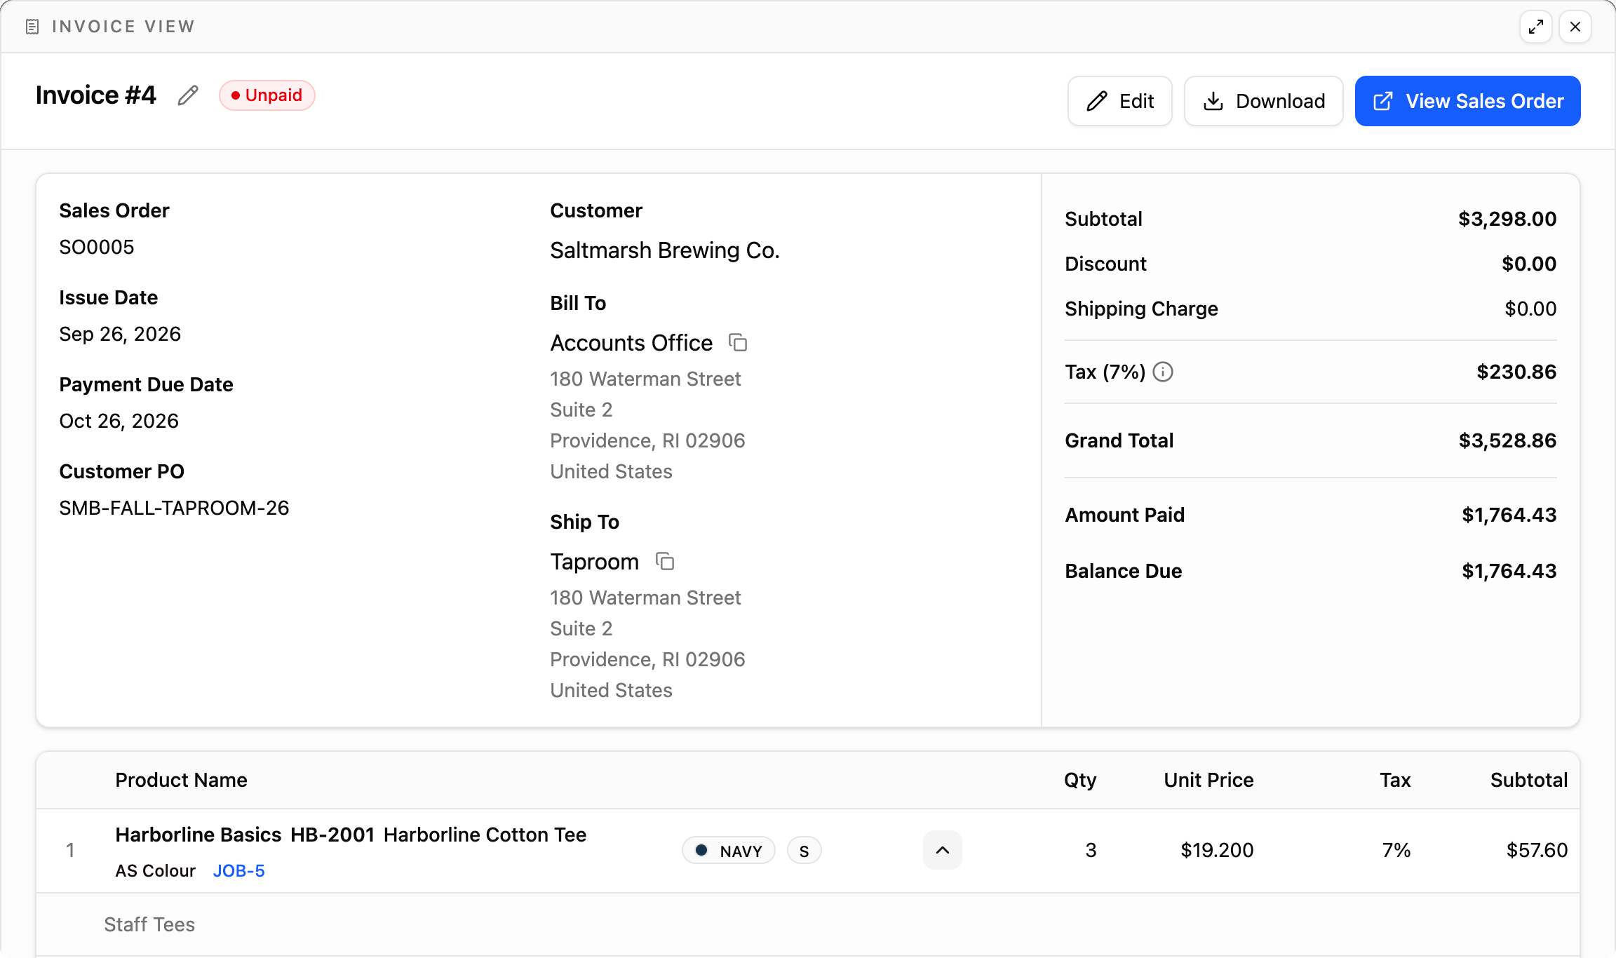Click the AS Colour brand text
The image size is (1616, 958).
pyautogui.click(x=156, y=870)
